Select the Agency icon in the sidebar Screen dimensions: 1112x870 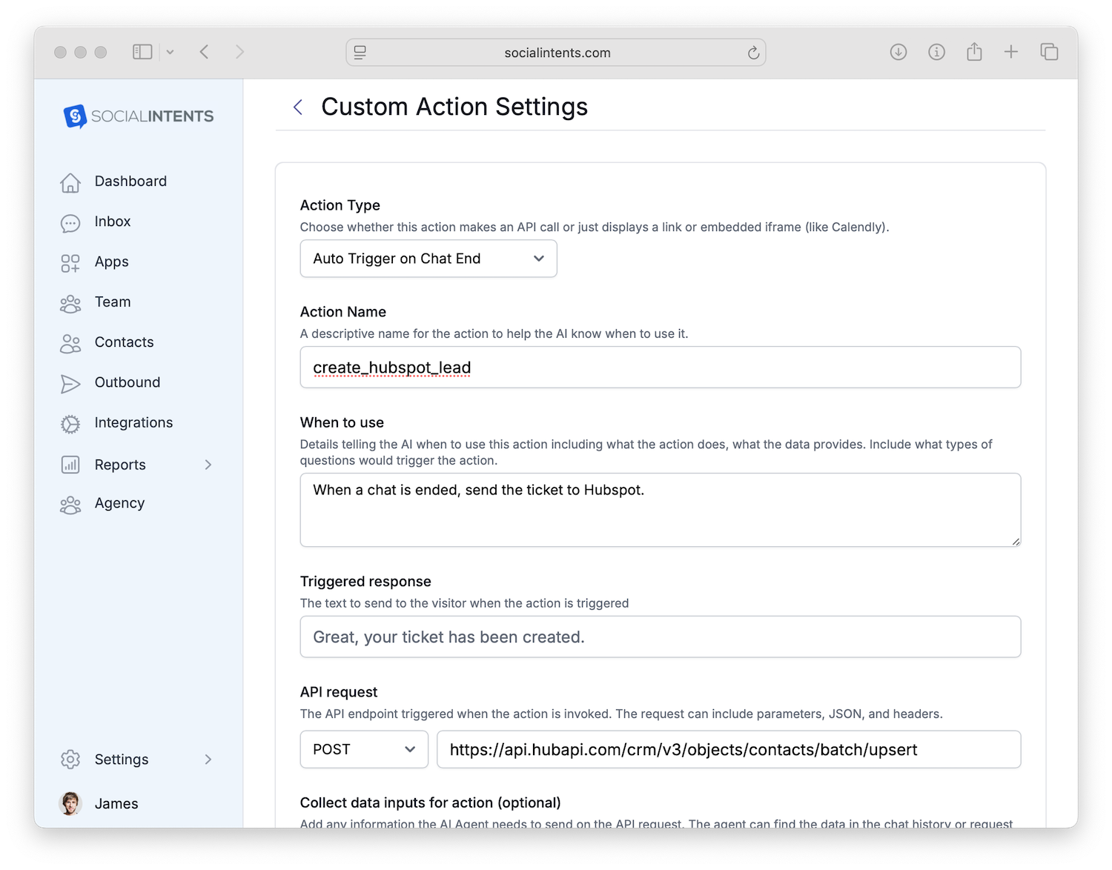point(70,504)
